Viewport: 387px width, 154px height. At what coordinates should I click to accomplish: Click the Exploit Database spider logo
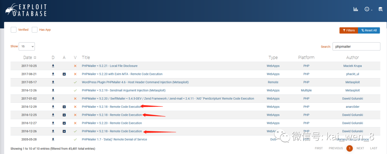click(x=26, y=10)
